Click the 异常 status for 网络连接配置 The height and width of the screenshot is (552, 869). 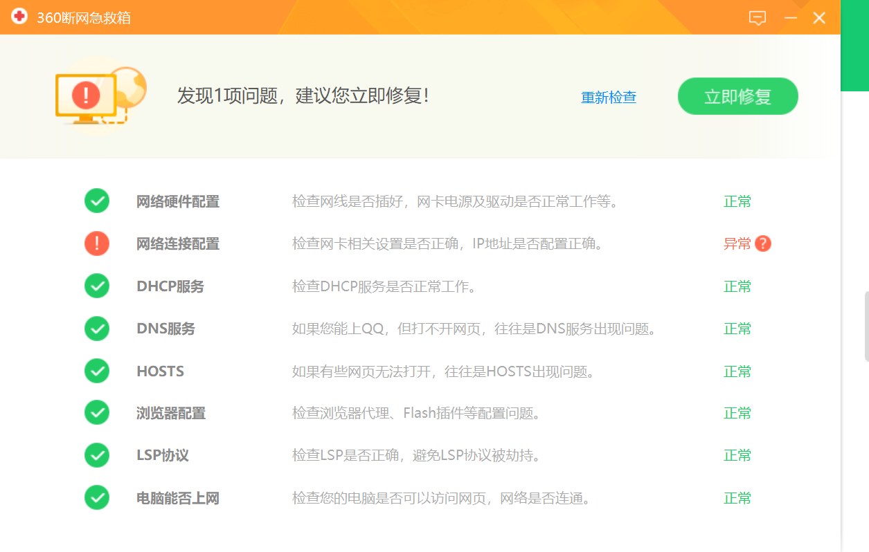pos(737,243)
